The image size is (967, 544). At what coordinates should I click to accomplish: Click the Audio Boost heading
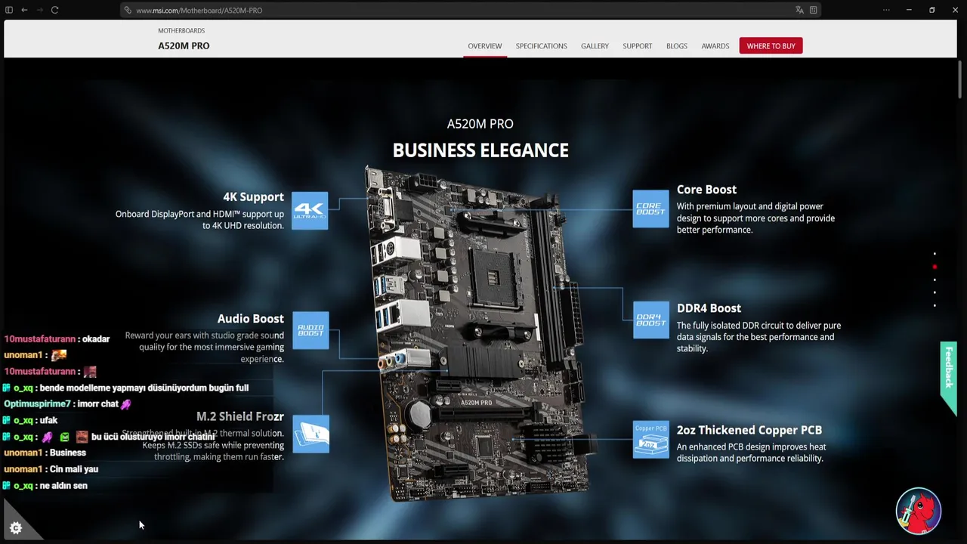coord(251,319)
